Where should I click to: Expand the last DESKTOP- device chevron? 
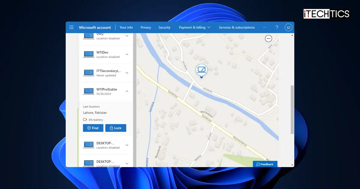coord(127,163)
